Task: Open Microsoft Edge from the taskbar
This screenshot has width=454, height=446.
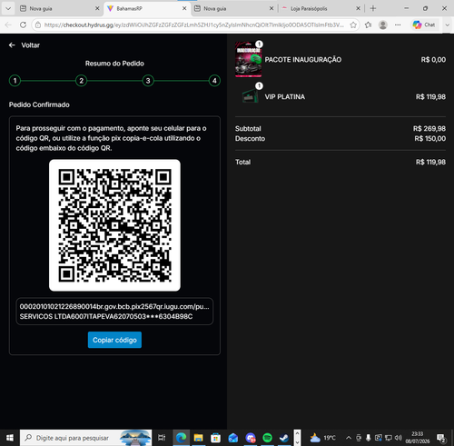Action: pyautogui.click(x=181, y=438)
